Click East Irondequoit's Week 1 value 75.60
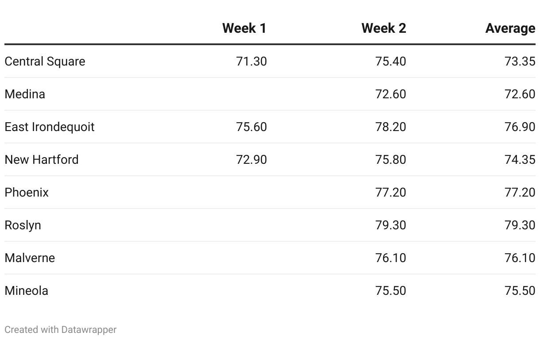 (x=251, y=127)
